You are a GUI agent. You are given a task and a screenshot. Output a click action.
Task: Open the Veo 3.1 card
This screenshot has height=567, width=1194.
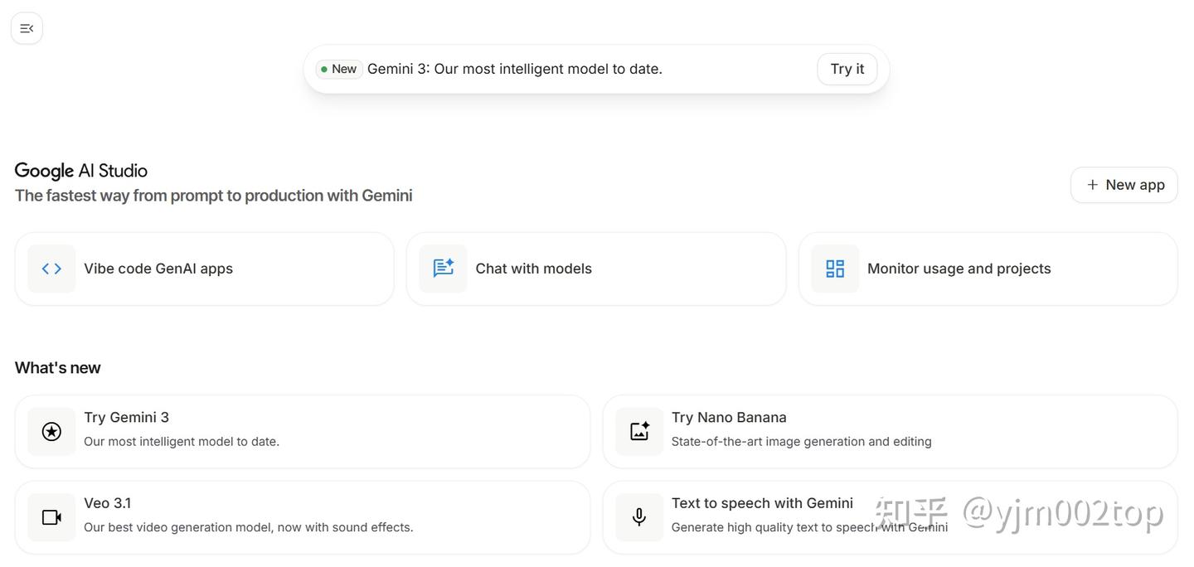[303, 517]
